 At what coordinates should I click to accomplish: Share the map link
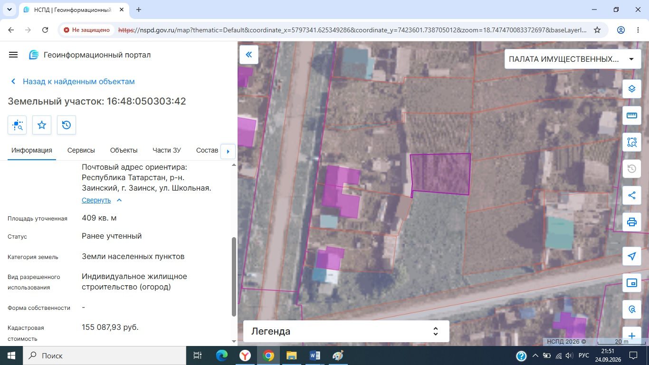coord(632,195)
